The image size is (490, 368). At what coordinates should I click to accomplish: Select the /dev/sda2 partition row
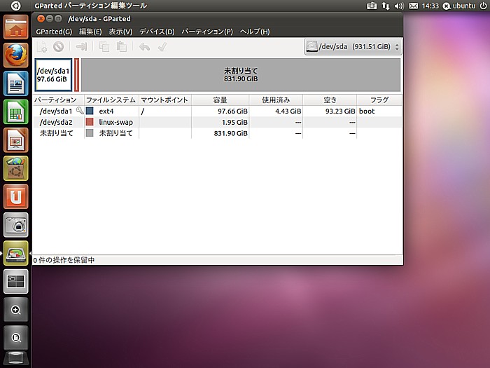(x=218, y=123)
